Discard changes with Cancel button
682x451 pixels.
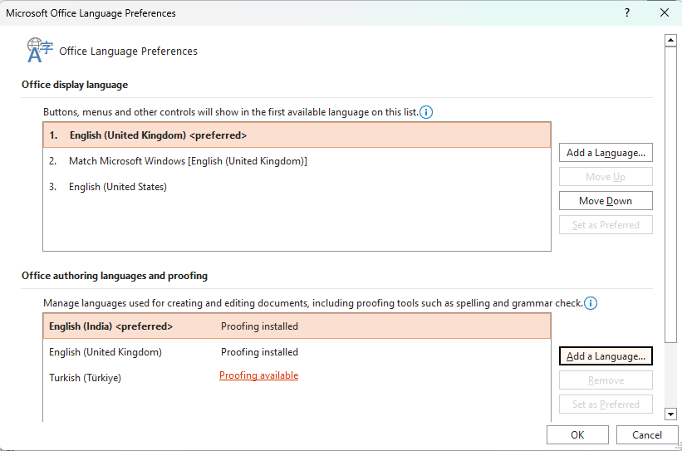(x=647, y=435)
